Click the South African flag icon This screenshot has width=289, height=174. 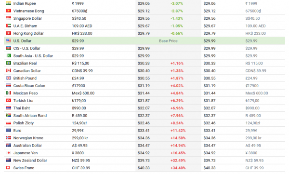(9, 115)
